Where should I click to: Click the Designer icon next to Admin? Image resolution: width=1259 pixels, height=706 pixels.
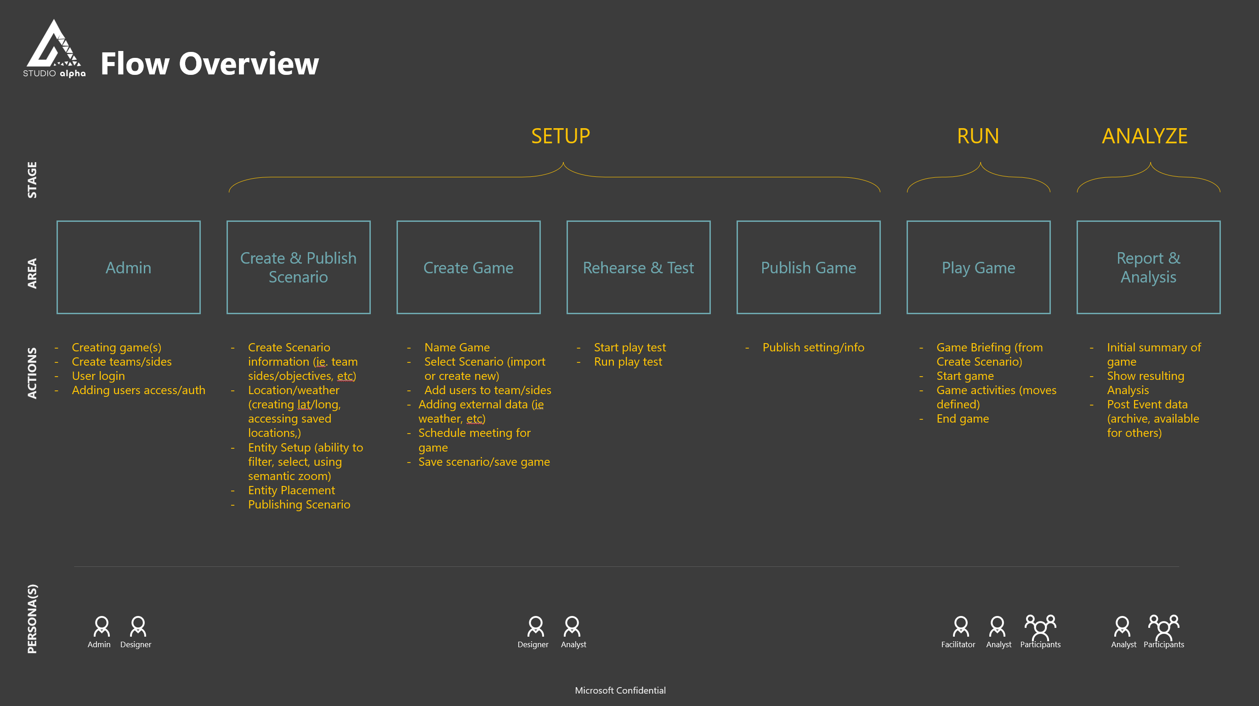(x=138, y=626)
